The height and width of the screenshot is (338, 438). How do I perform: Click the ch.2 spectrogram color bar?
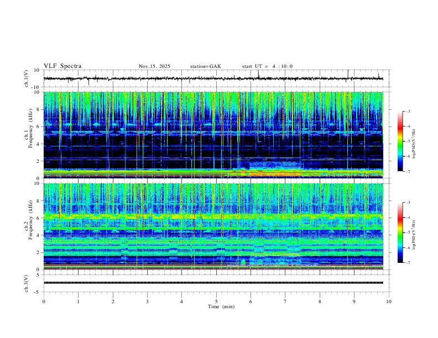pos(400,233)
